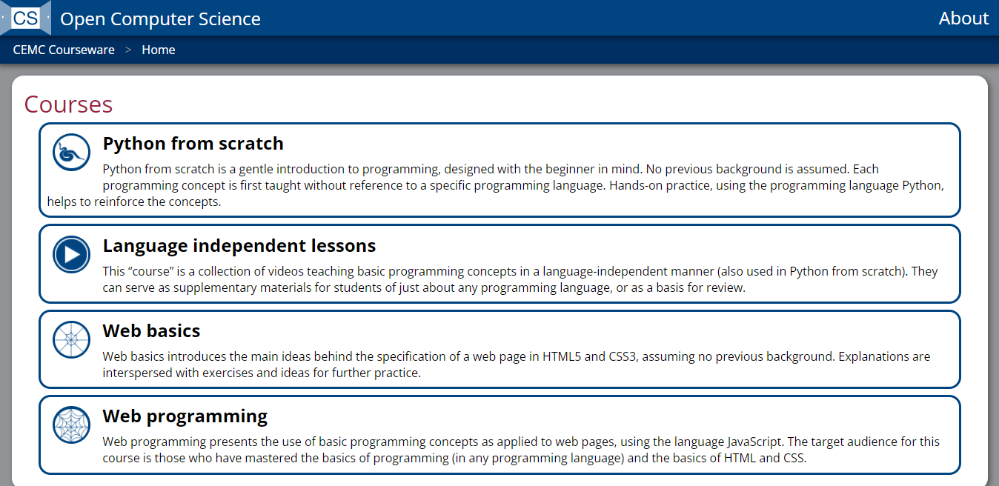Click the breadcrumb separator arrow
The width and height of the screenshot is (999, 486).
click(128, 50)
